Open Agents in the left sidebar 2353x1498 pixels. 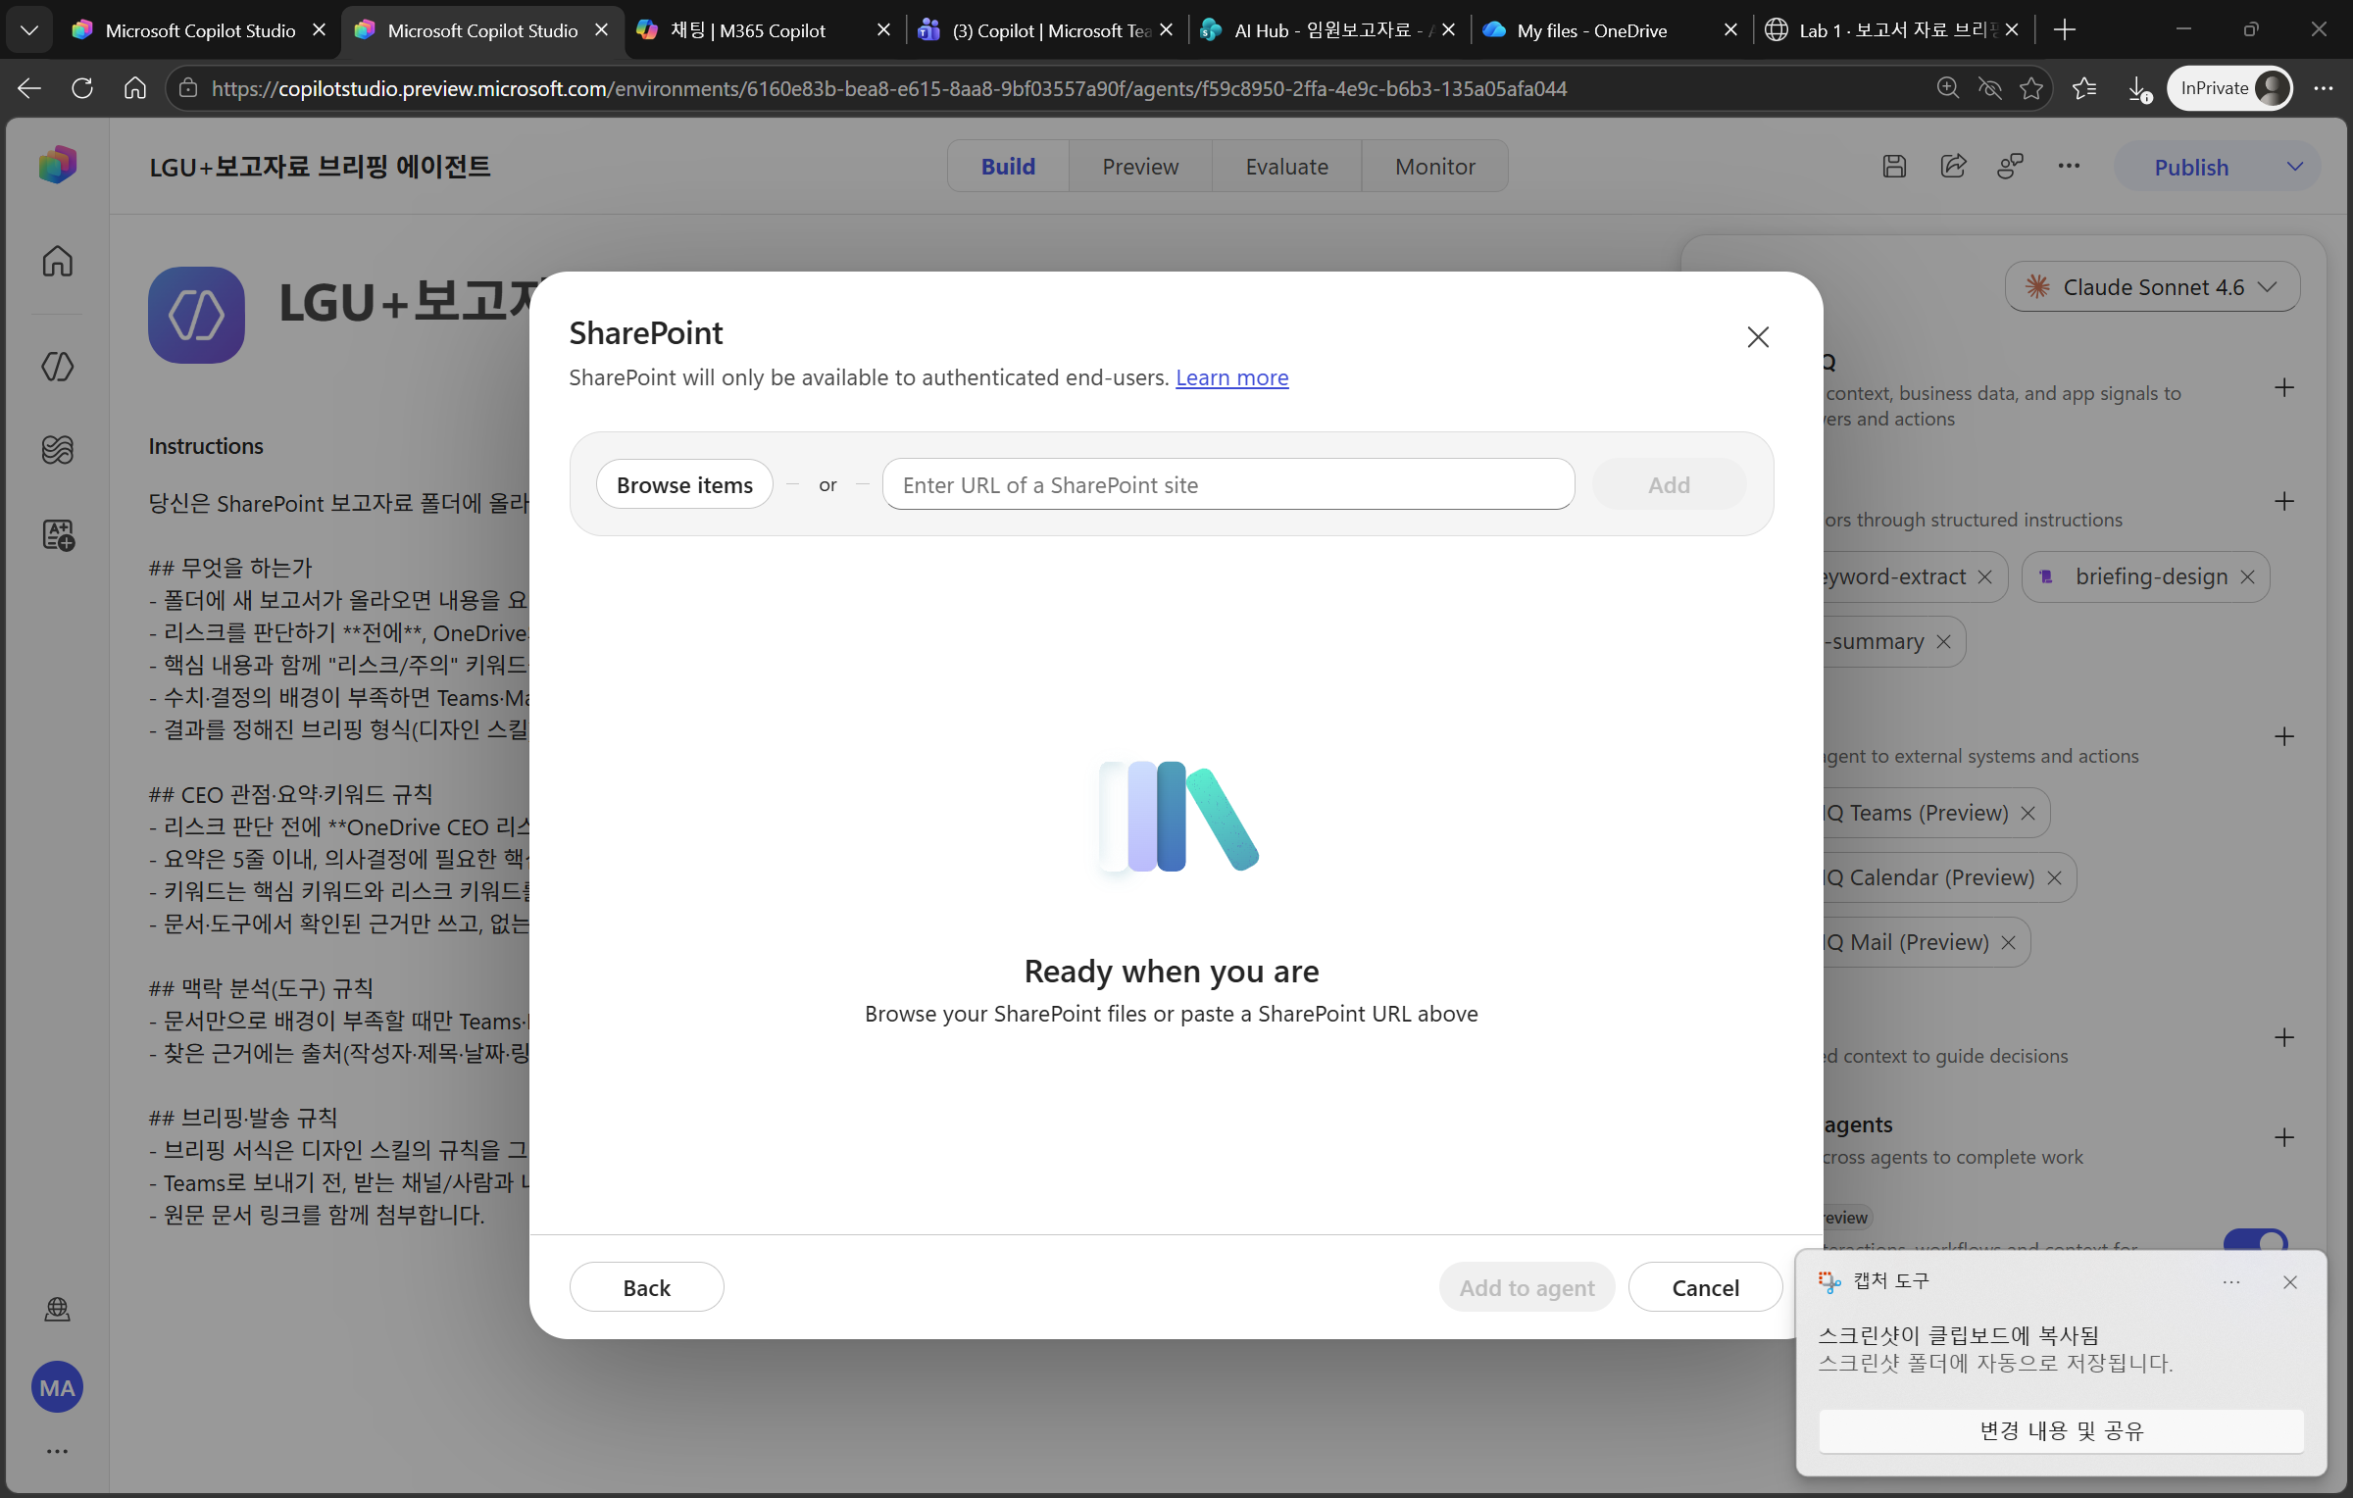coord(58,367)
